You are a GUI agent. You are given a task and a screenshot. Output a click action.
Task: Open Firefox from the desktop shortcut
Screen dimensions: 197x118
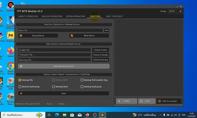click(11, 51)
